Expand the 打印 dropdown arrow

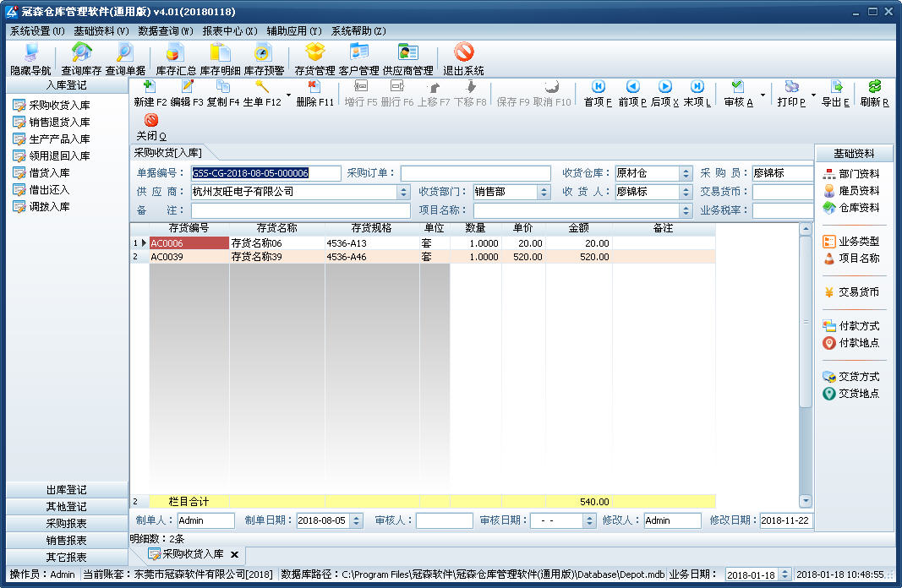[813, 95]
